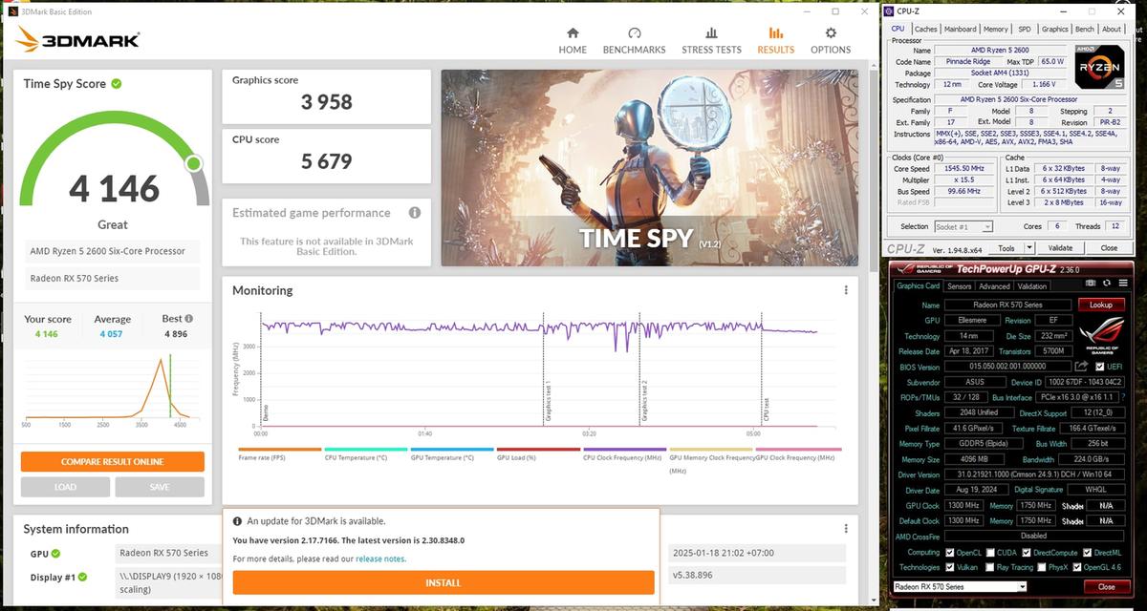The image size is (1147, 611).
Task: Click the GPU-Z refresh icon
Action: point(1107,283)
